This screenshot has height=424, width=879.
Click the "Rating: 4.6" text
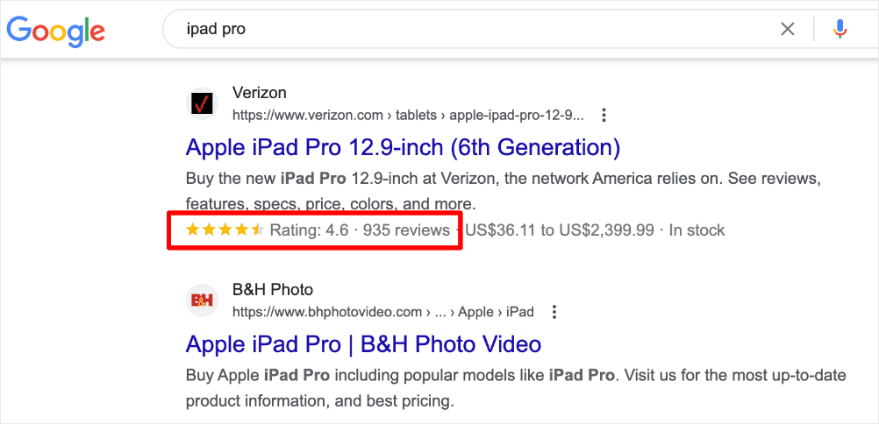point(309,230)
